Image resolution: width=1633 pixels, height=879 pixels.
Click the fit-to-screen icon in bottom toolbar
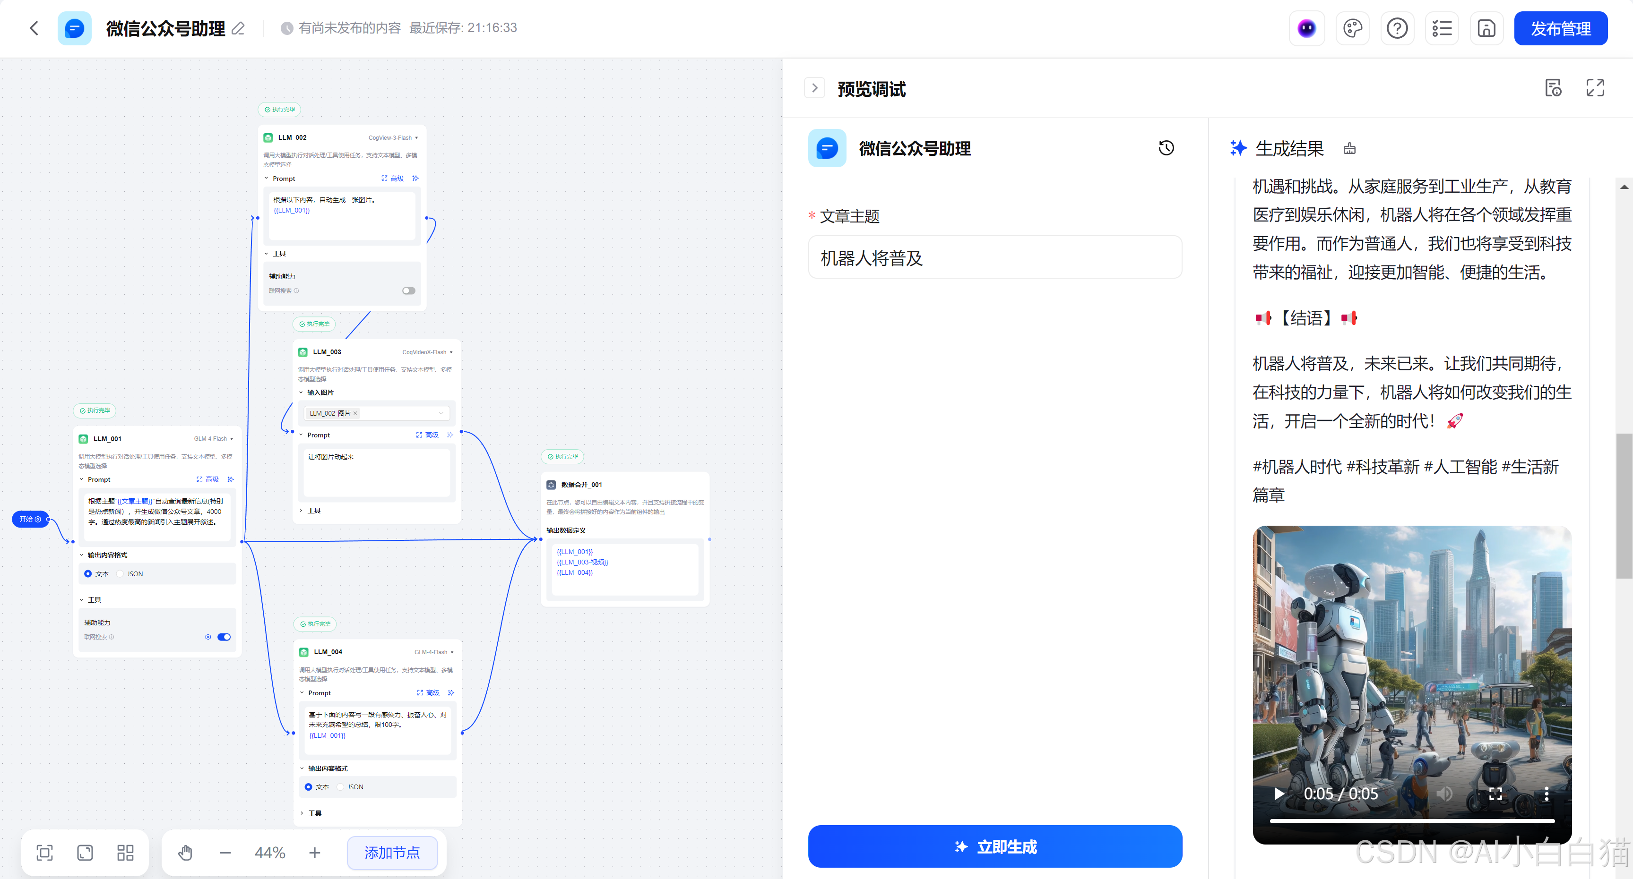coord(44,853)
